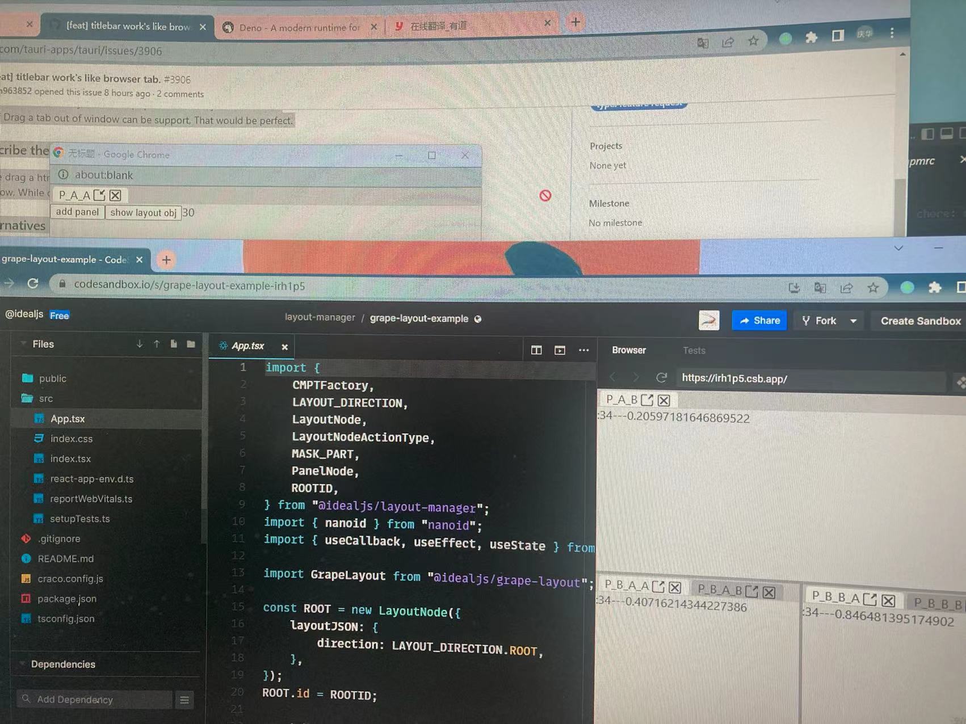Open package.json from the sidebar

(x=67, y=599)
